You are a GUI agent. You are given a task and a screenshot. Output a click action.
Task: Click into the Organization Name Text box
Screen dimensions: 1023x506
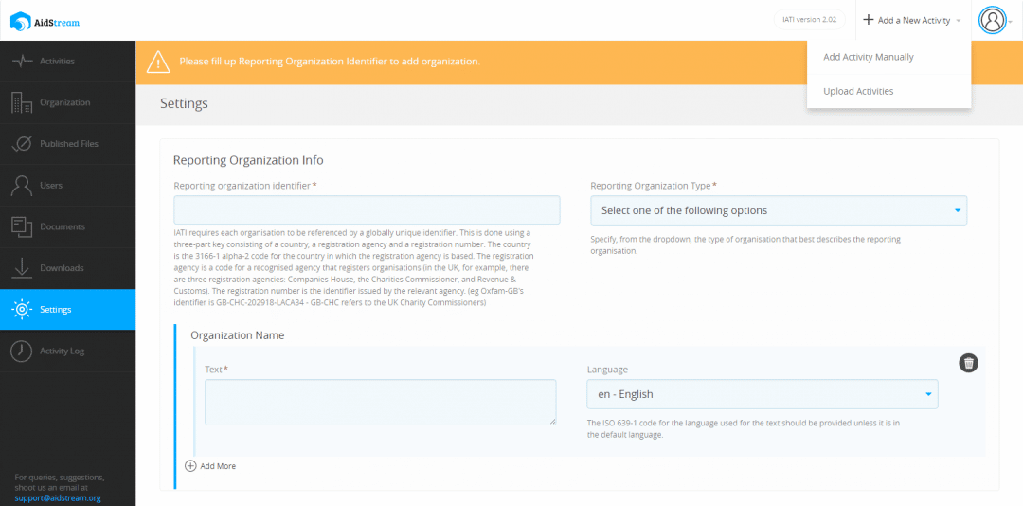tap(380, 402)
